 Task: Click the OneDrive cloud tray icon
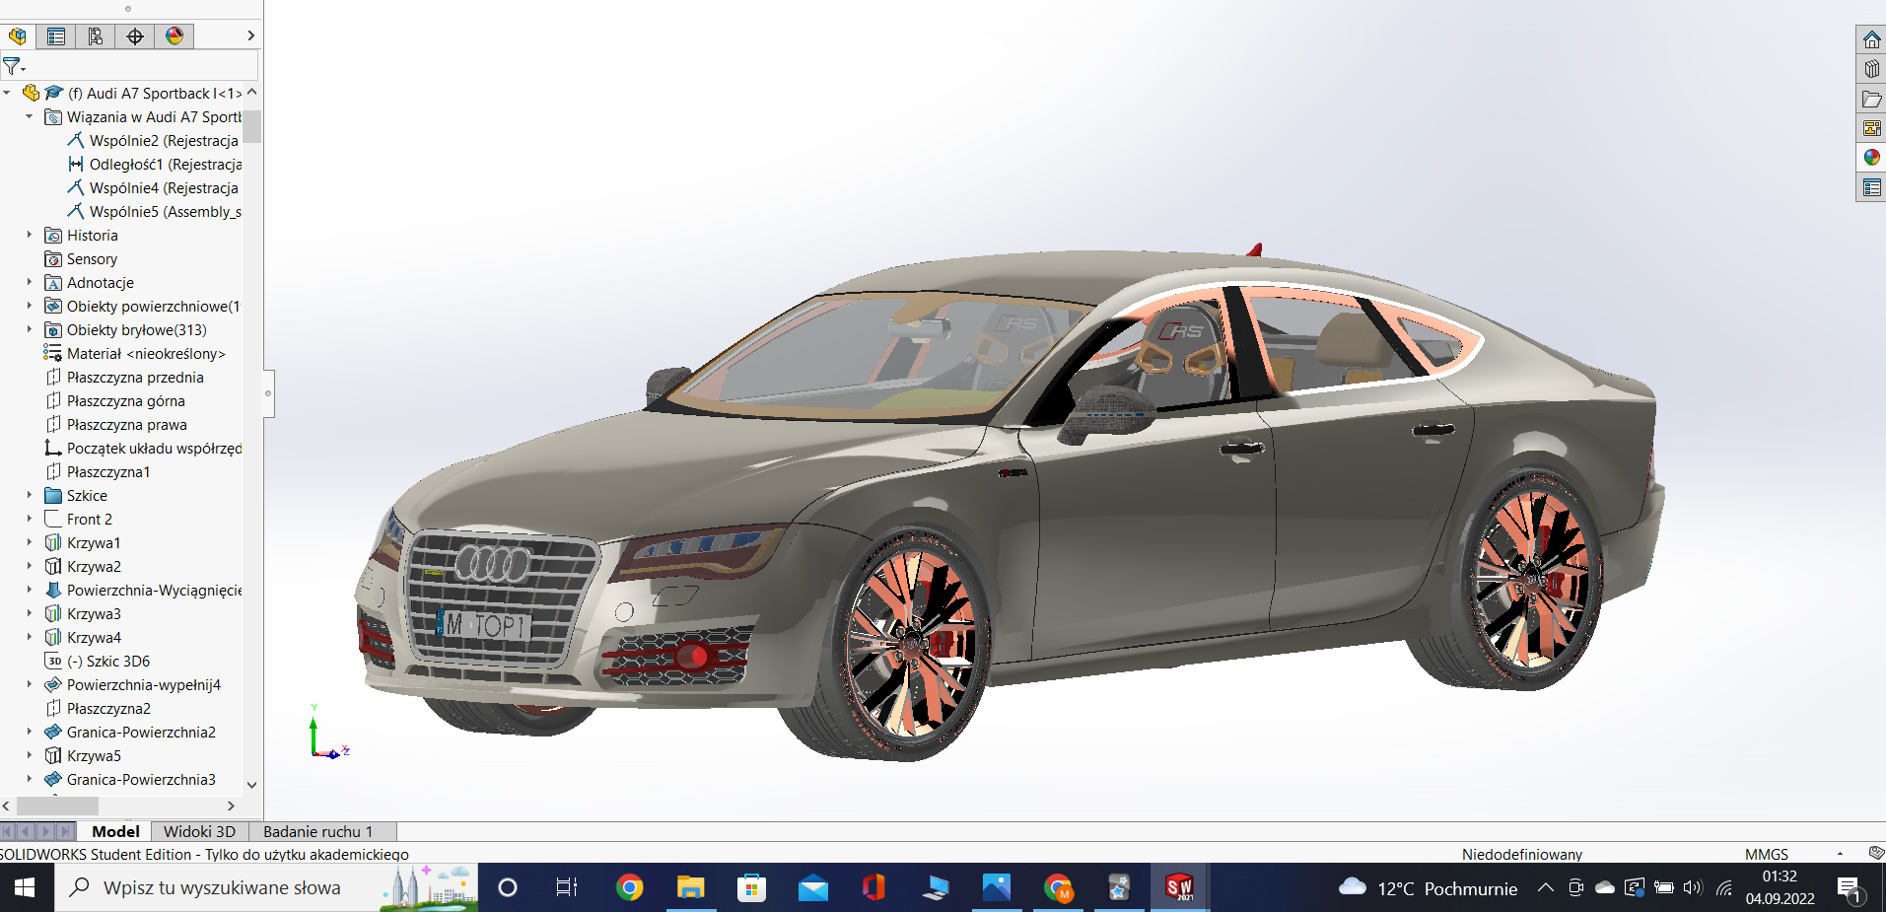tap(1605, 887)
